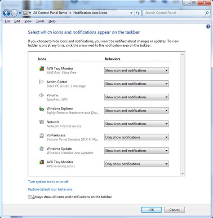Image resolution: width=213 pixels, height=218 pixels.
Task: Click the "VolPanlu.exe" list label
Action: (56, 135)
